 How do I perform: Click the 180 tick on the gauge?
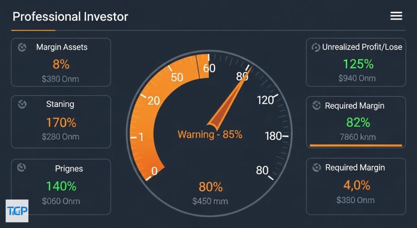[273, 136]
